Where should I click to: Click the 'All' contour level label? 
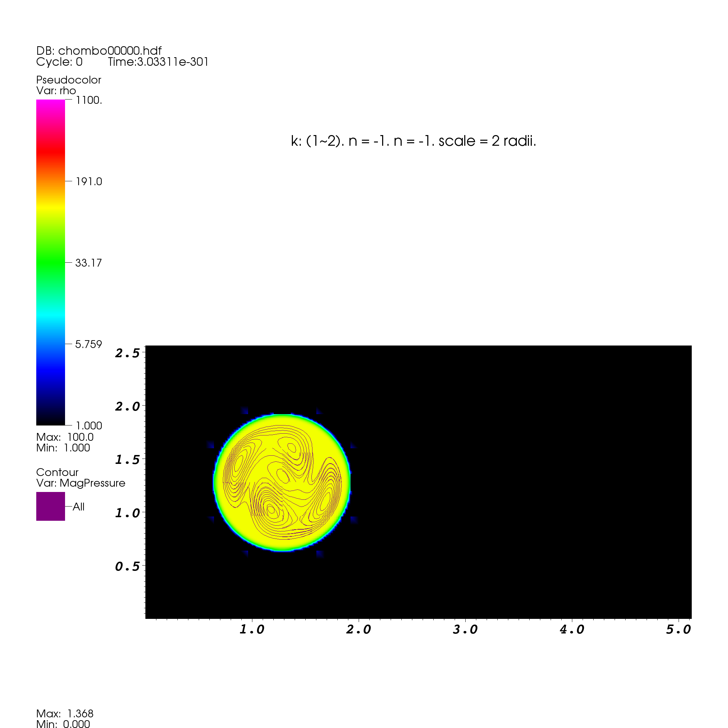coord(78,507)
